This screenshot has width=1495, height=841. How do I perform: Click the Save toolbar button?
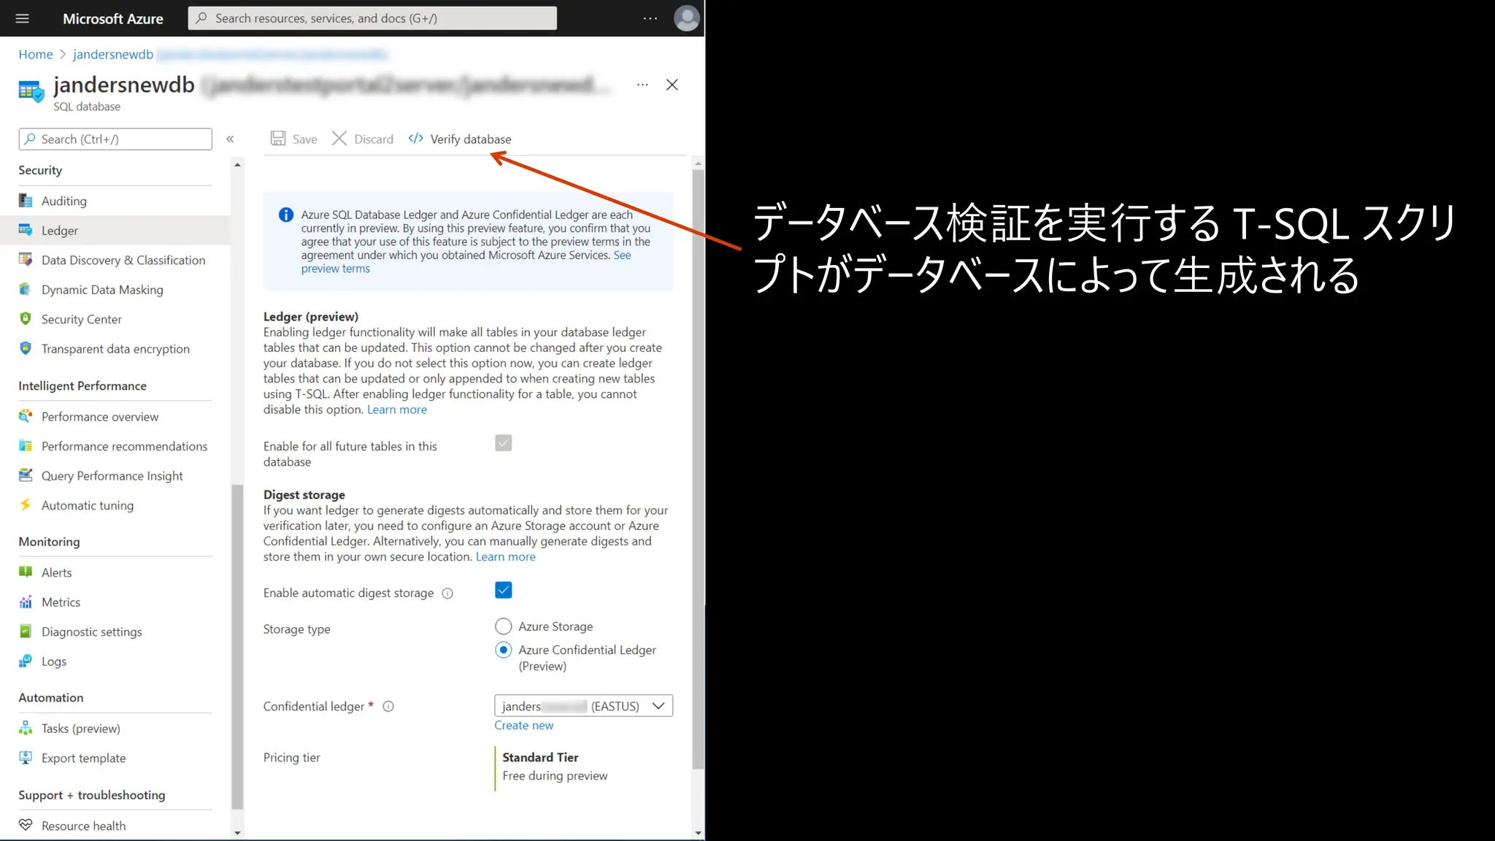tap(294, 139)
